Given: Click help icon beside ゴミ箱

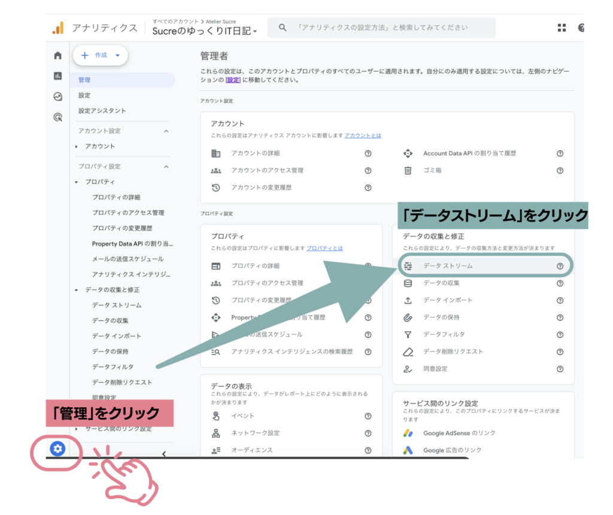Looking at the screenshot, I should coord(560,171).
